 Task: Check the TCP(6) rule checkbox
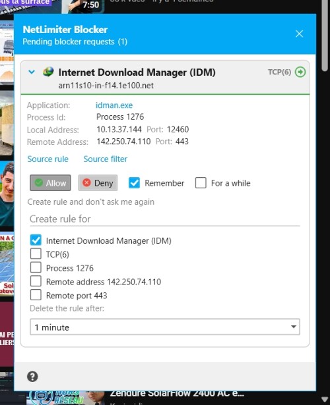click(36, 254)
